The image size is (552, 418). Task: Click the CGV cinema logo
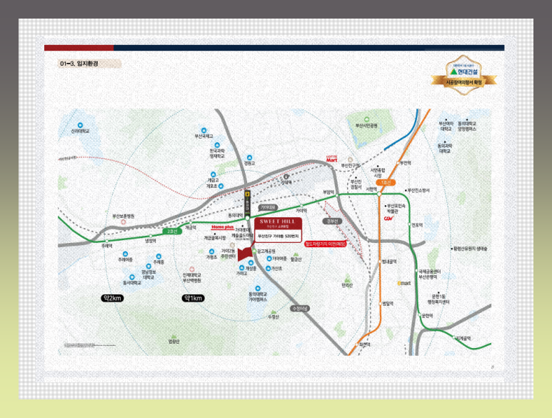coord(389,218)
